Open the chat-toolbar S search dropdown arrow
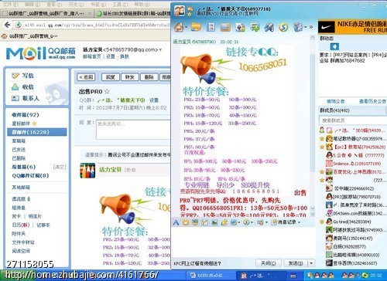Image resolution: width=387 pixels, height=281 pixels. click(252, 222)
